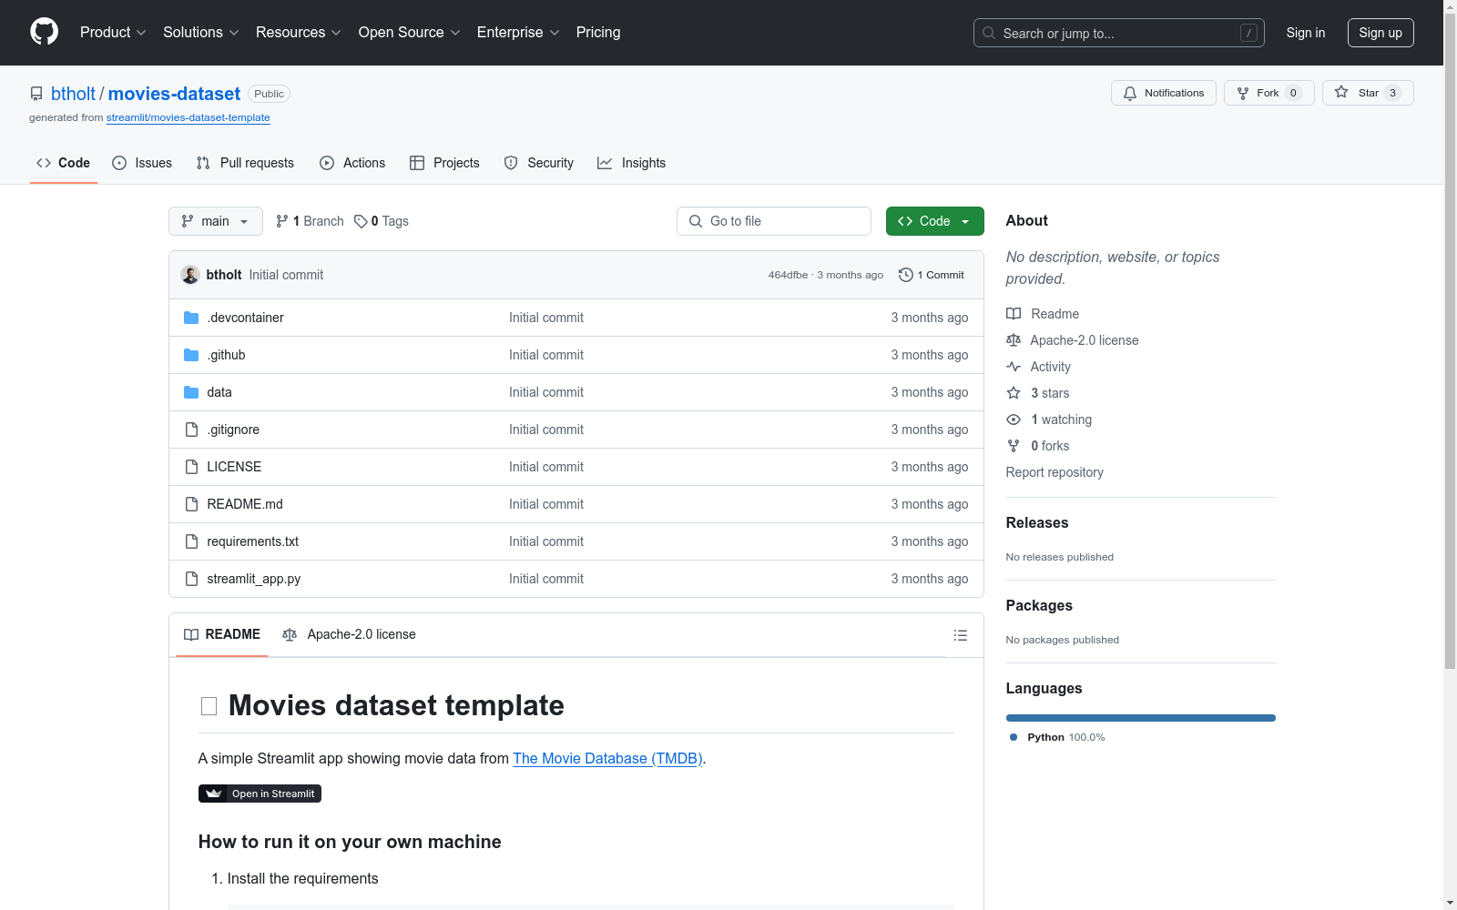Switch to the Actions tab
Image resolution: width=1457 pixels, height=910 pixels.
point(352,163)
